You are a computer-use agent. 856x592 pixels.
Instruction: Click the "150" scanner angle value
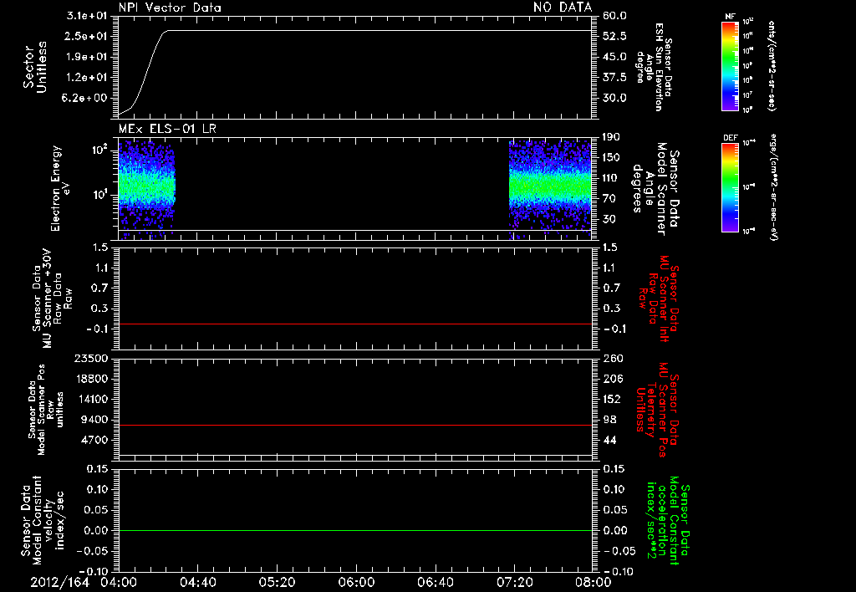pyautogui.click(x=611, y=157)
